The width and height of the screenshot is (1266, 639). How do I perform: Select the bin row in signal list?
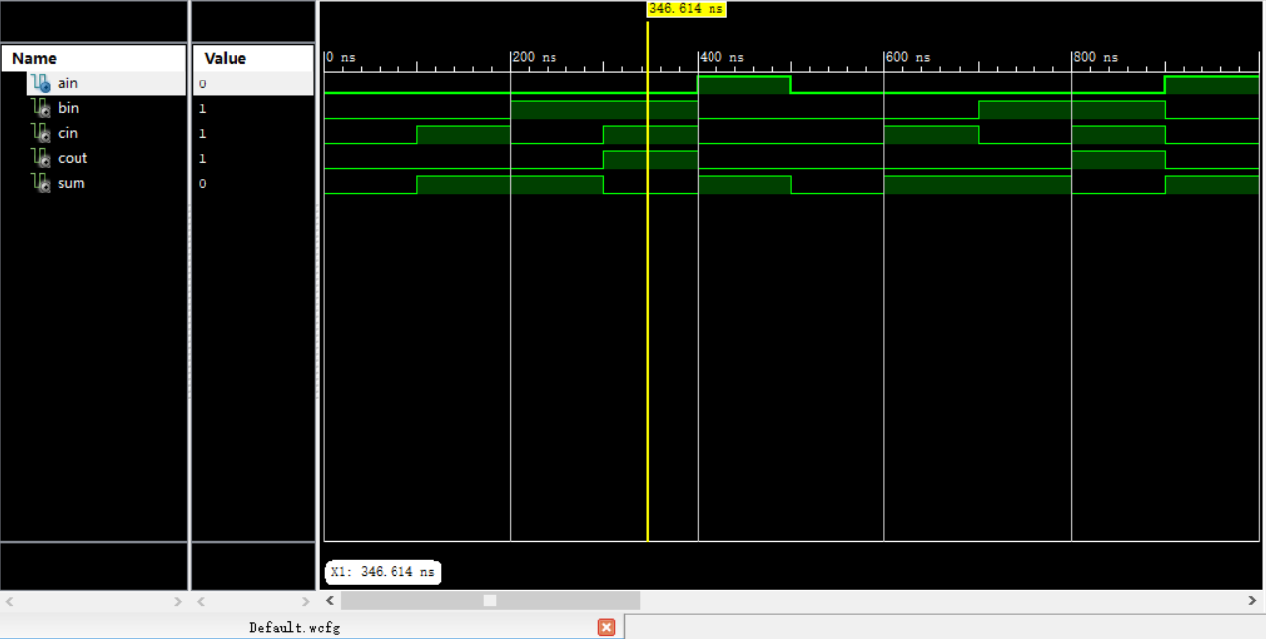tap(68, 108)
